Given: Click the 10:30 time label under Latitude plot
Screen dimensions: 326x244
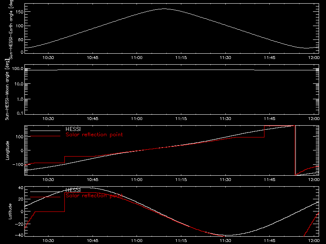Looking at the screenshot, I should tap(48, 241).
